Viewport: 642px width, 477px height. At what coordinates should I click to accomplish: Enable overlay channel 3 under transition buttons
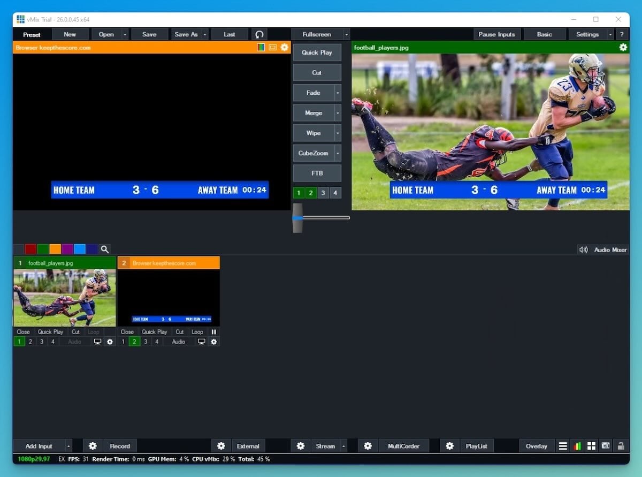323,193
